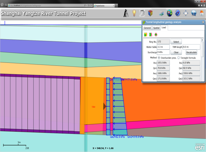Click the exclamation info bubble icon
206x152 pixels.
[x=194, y=13]
